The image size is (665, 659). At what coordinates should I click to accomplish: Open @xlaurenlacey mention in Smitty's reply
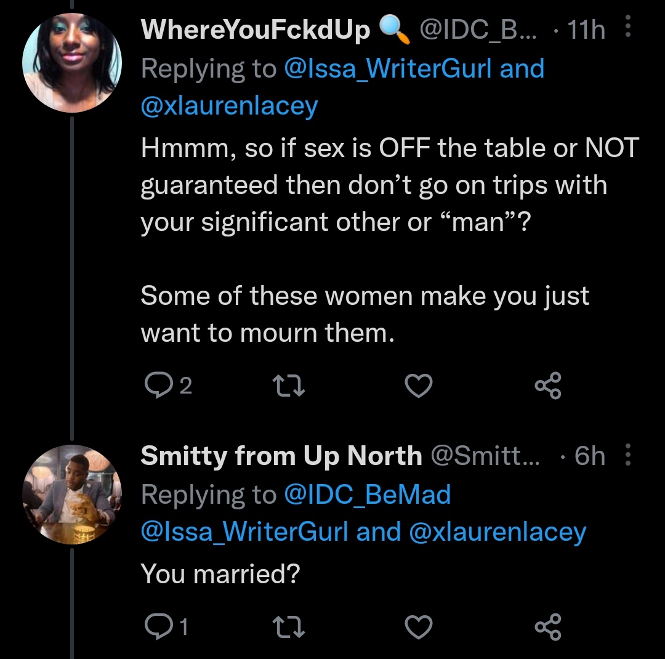tap(497, 532)
